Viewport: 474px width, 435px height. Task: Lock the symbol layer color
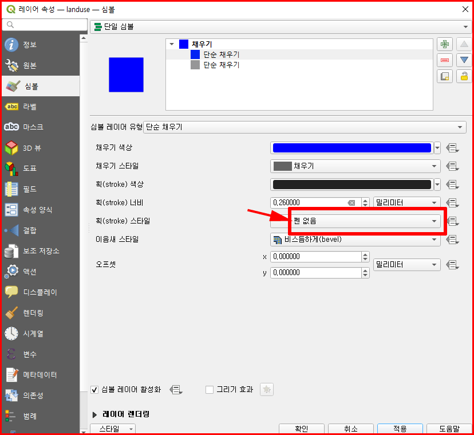pyautogui.click(x=464, y=76)
